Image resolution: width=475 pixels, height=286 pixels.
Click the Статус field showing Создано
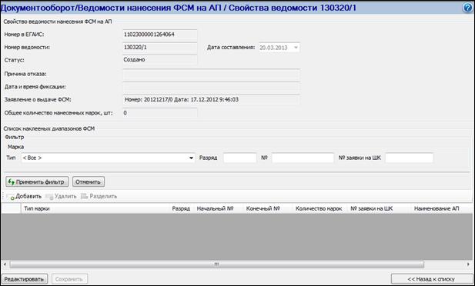[x=160, y=60]
